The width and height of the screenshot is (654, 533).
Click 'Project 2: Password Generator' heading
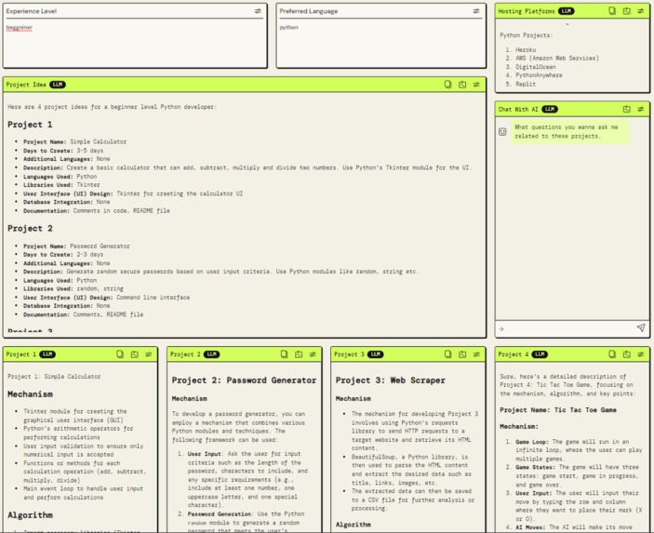pos(244,380)
